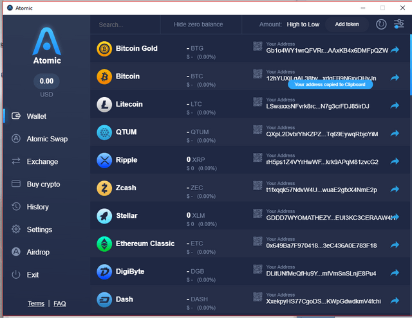412x318 pixels.
Task: Click the send arrow for Ripple
Action: point(395,161)
